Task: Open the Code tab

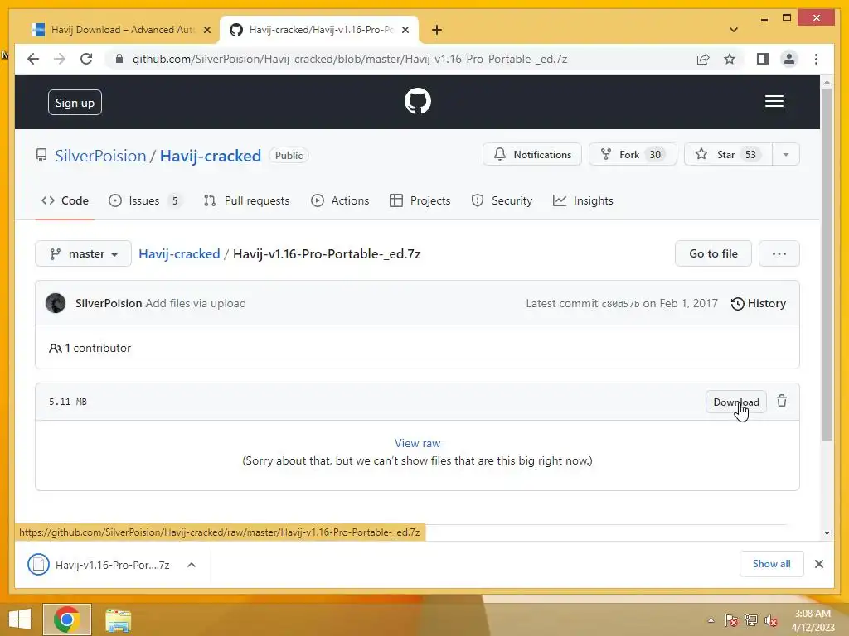Action: [65, 200]
